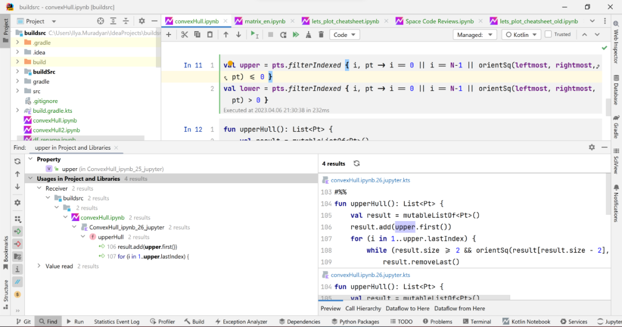Click the Cut Cell scissors icon
The width and height of the screenshot is (622, 327).
pyautogui.click(x=184, y=35)
